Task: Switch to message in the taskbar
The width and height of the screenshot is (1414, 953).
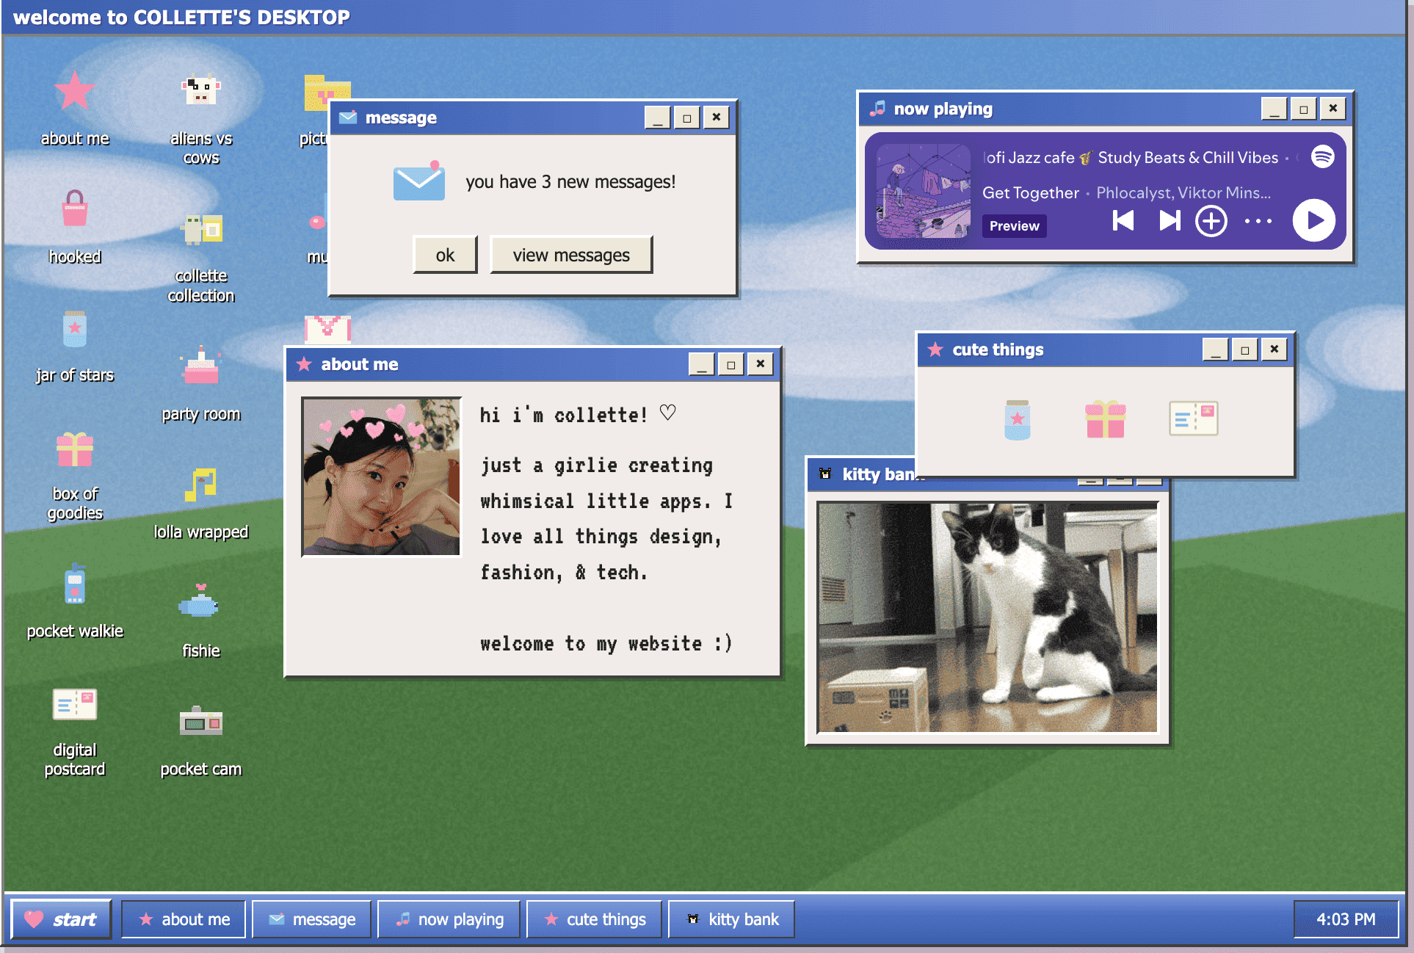Action: [x=312, y=919]
